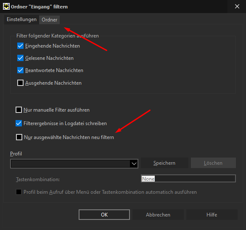Open the Profil dropdown arrow

click(x=134, y=164)
